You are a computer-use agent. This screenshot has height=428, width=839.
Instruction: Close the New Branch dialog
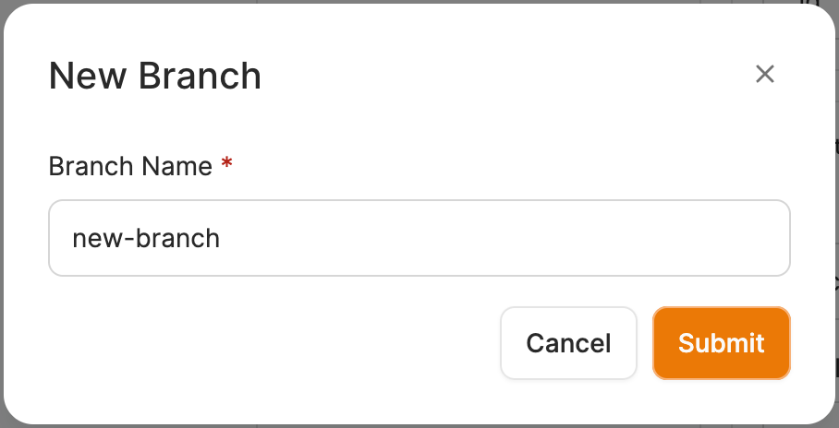764,75
